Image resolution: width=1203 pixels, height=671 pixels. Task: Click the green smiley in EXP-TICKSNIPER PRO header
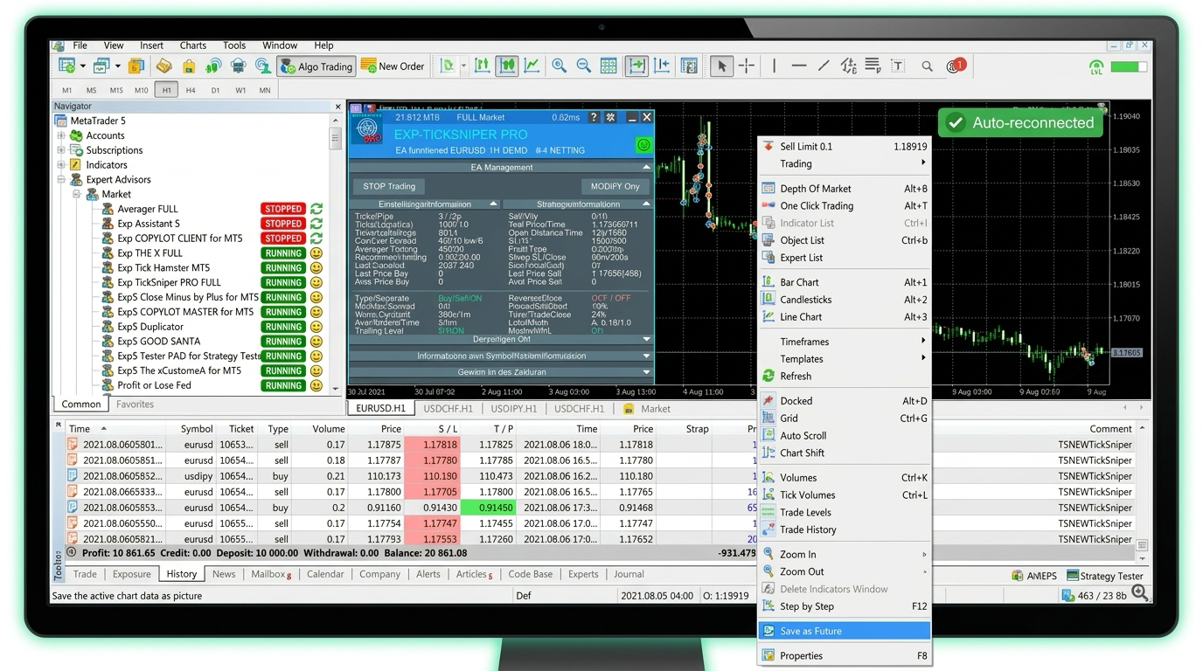tap(643, 145)
